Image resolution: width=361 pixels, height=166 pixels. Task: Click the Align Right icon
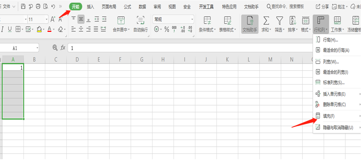click(88, 29)
